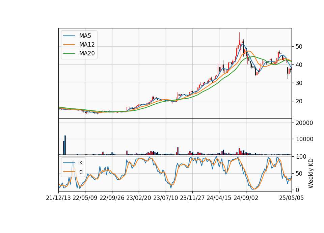Click the k legend label
Viewport: 324px width, 233px height.
[x=81, y=162]
